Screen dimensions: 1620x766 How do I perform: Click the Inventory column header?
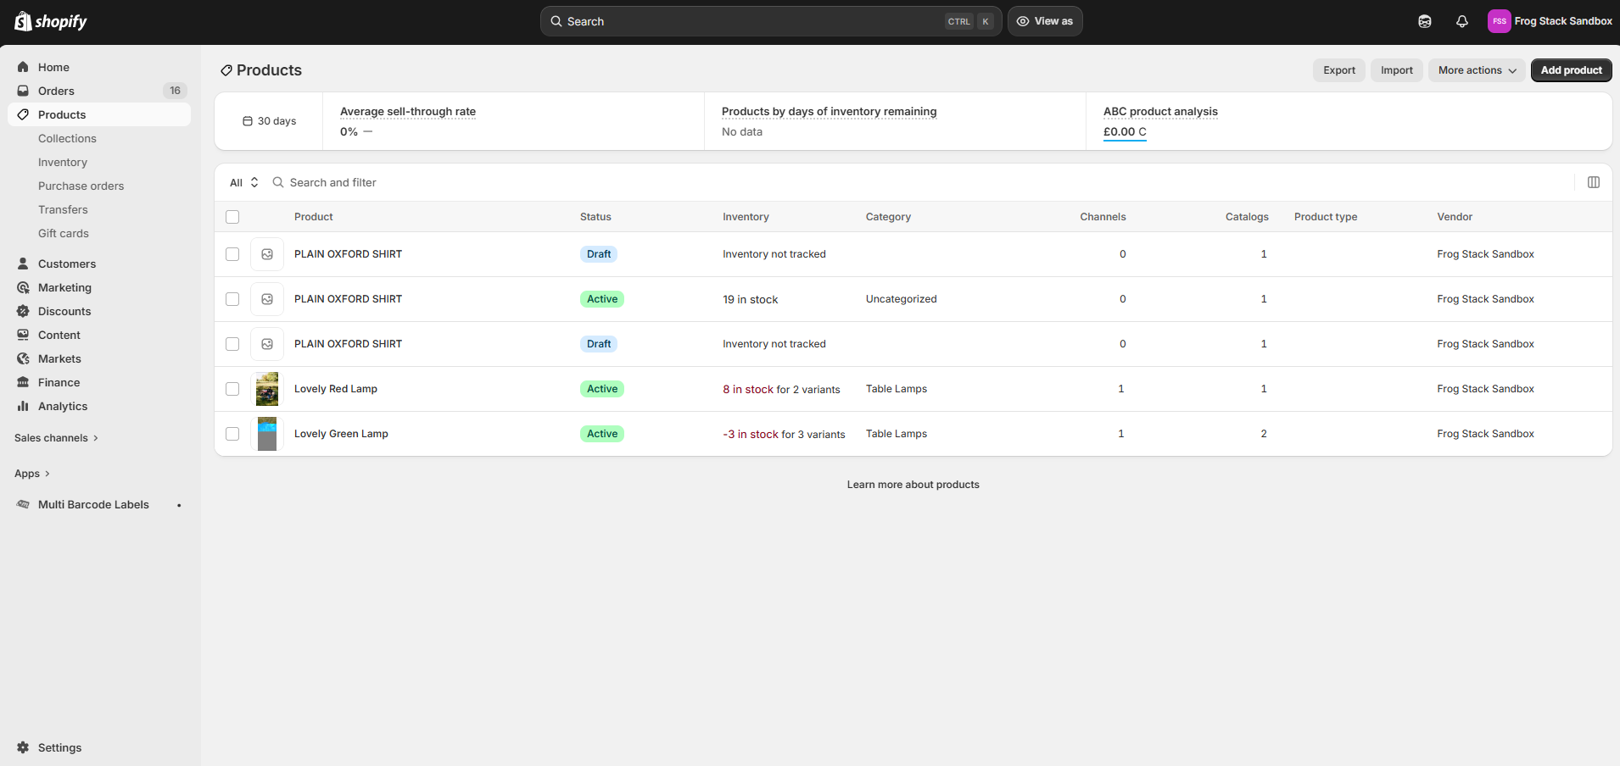coord(746,217)
